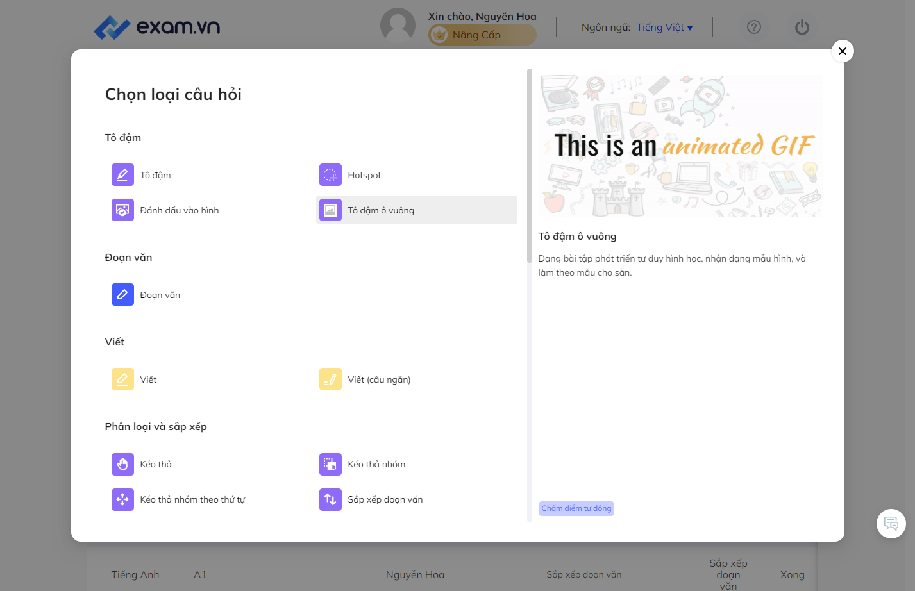
Task: Click the Tiếng Anh cell in background table
Action: click(135, 575)
